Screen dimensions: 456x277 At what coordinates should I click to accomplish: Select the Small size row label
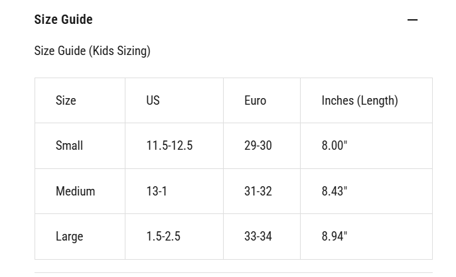coord(69,146)
